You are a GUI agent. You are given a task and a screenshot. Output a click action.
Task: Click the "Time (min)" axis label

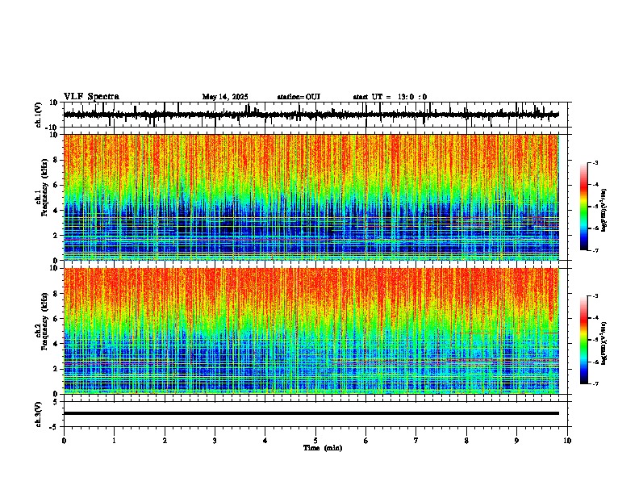click(323, 448)
